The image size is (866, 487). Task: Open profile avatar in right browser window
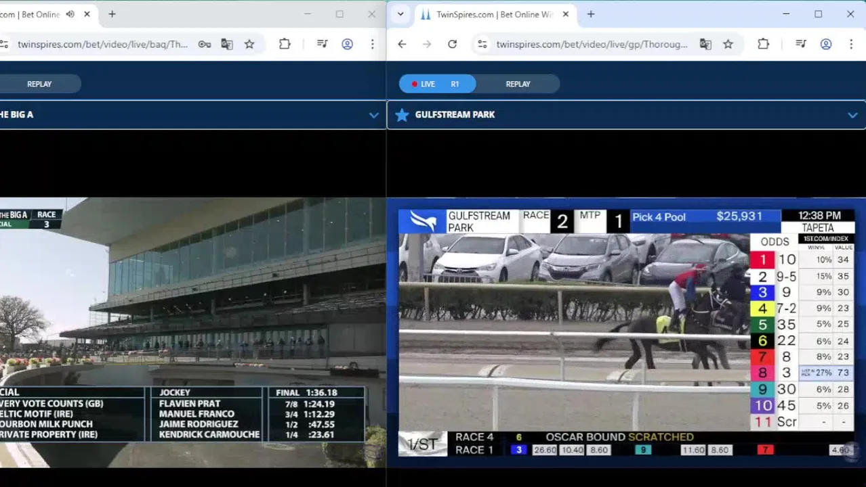826,44
